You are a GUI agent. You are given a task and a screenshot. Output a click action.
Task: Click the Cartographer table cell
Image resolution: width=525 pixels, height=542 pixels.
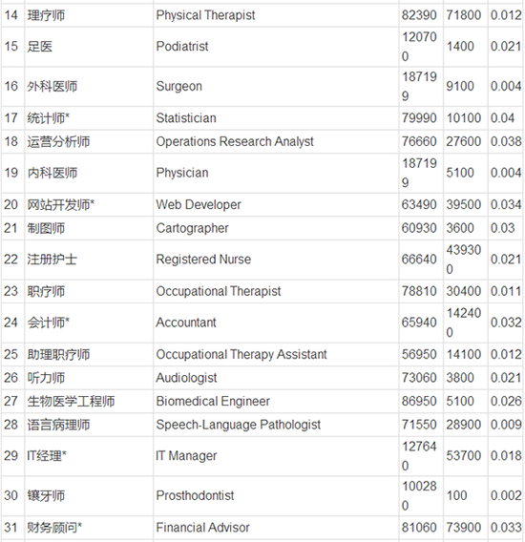click(275, 228)
